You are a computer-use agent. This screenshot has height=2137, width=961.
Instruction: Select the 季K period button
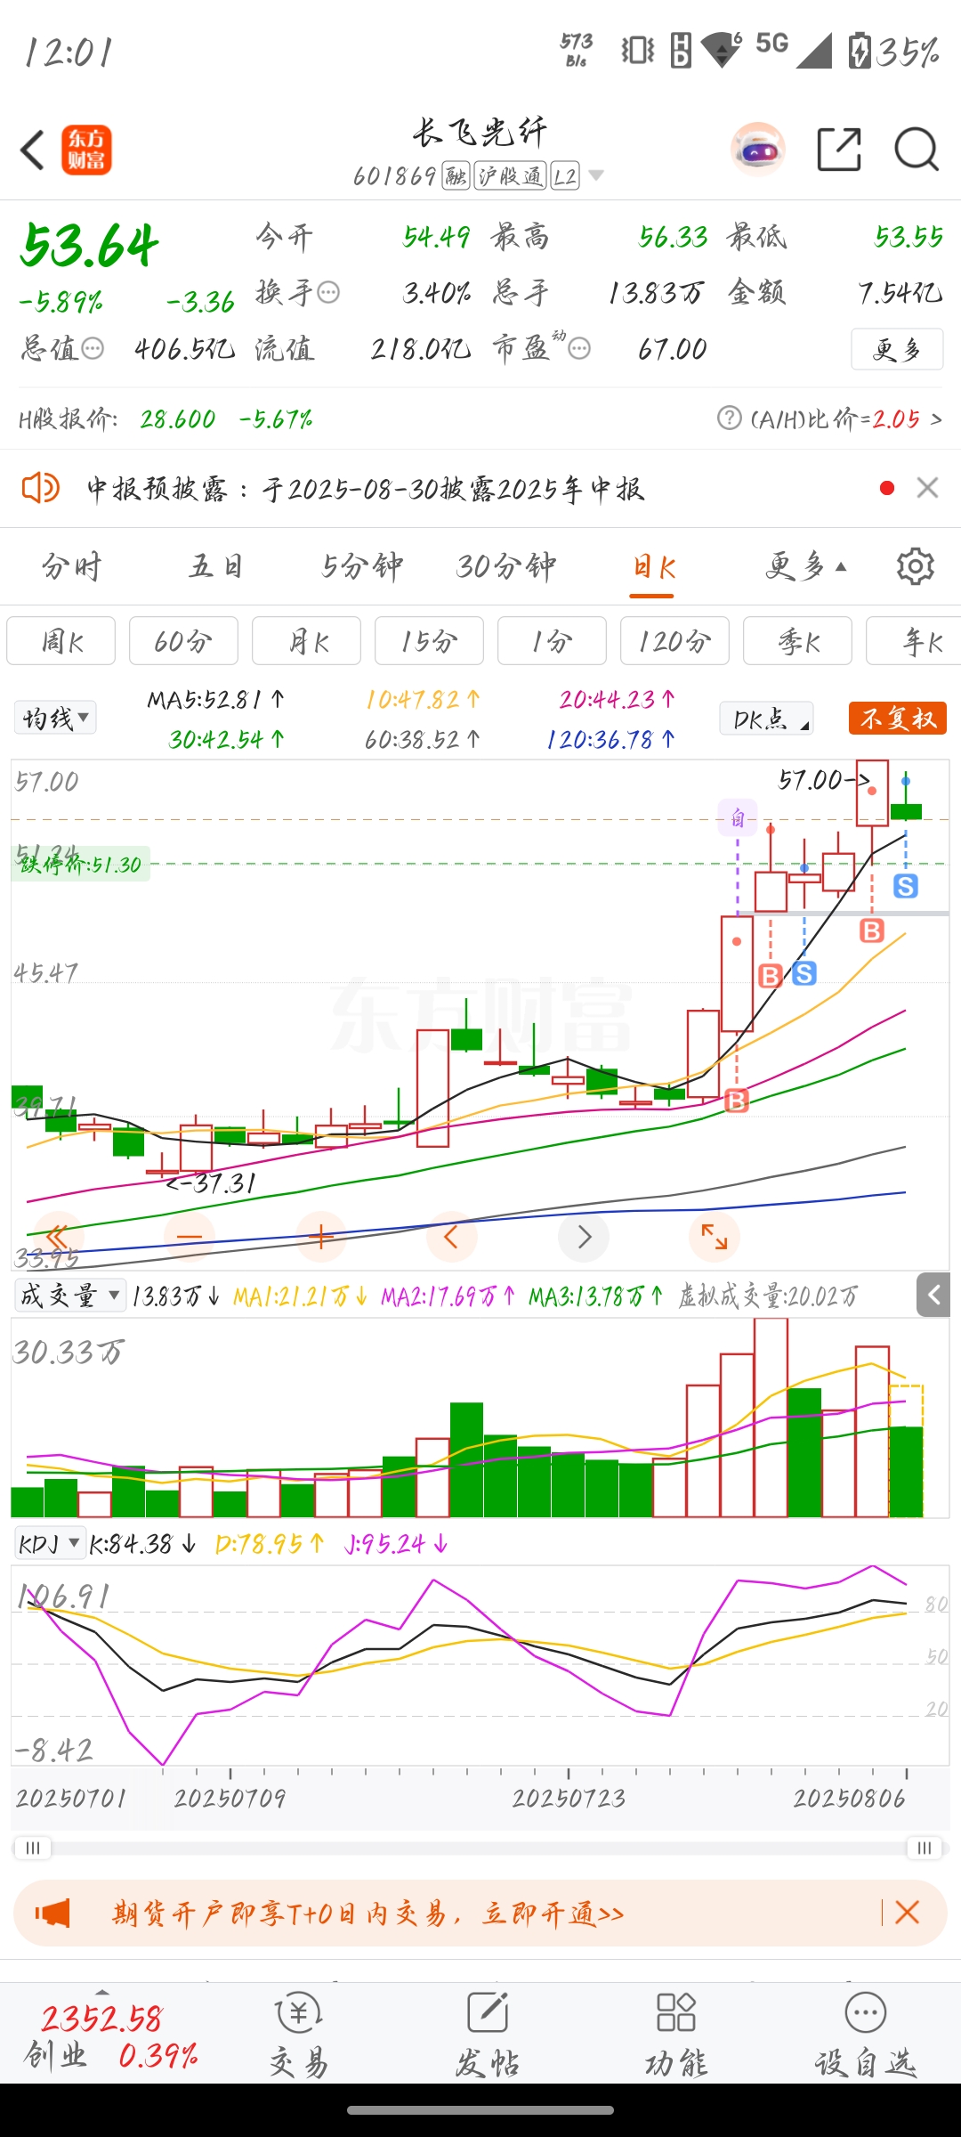797,640
